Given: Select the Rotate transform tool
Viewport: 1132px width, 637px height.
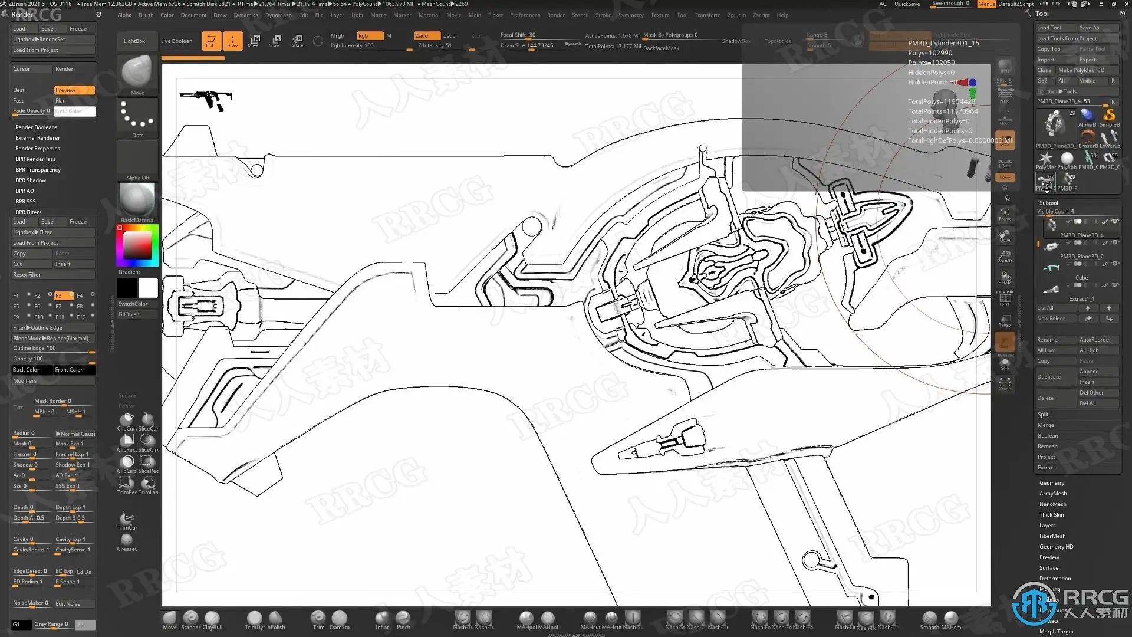Looking at the screenshot, I should pyautogui.click(x=297, y=41).
